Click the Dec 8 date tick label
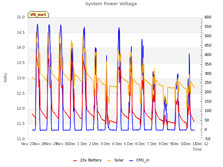This screenshot has height=167, width=223. coord(155,144)
